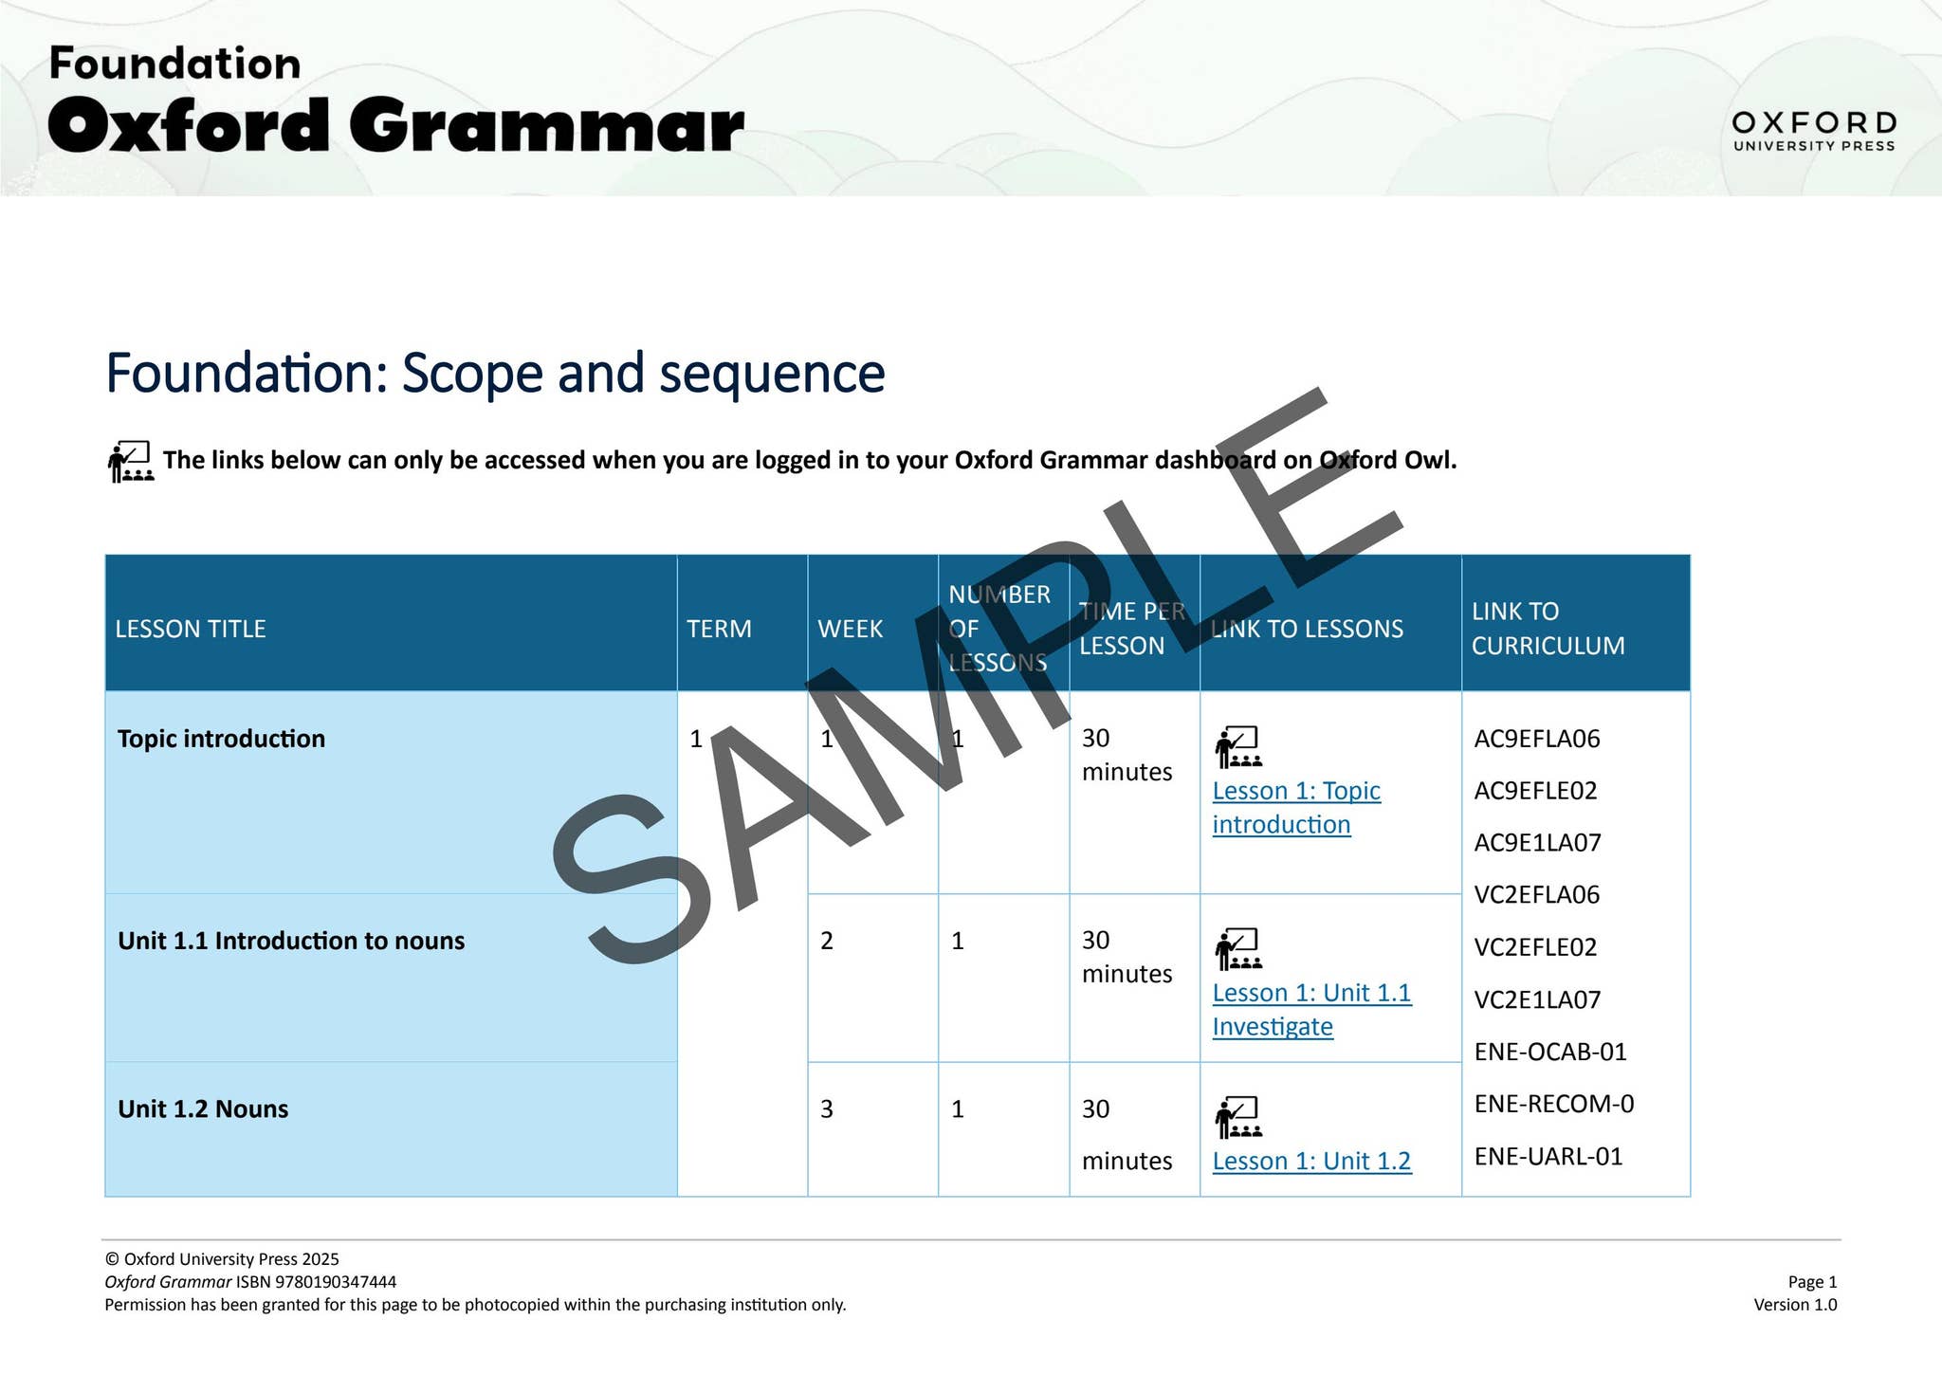Click the presentation icon in the Topic introduction row
Viewport: 1942px width, 1374px height.
[1237, 747]
